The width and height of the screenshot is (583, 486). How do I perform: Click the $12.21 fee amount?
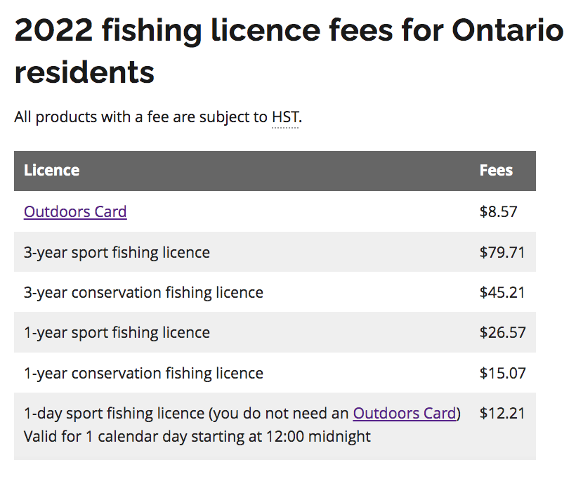click(x=502, y=413)
